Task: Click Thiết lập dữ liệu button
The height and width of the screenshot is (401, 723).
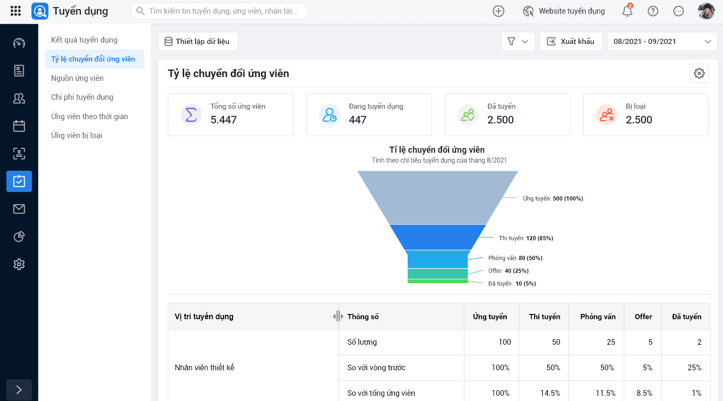Action: pyautogui.click(x=198, y=42)
